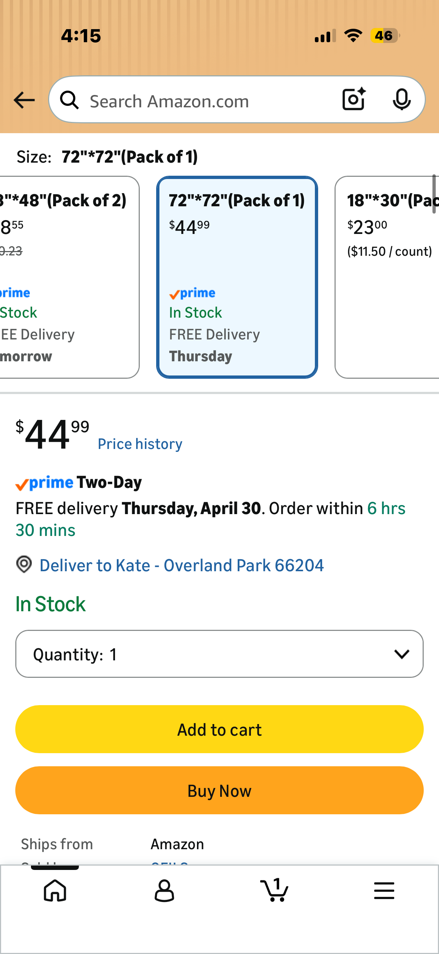
Task: Tap the Search Amazon.com field
Action: tap(207, 101)
